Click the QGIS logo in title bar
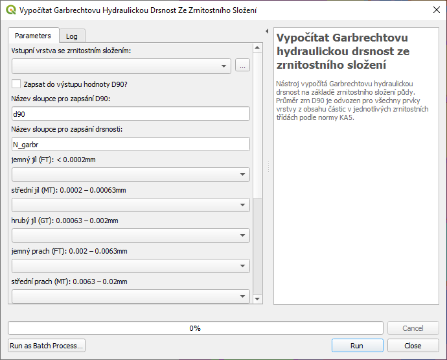The width and height of the screenshot is (447, 360). pos(11,10)
